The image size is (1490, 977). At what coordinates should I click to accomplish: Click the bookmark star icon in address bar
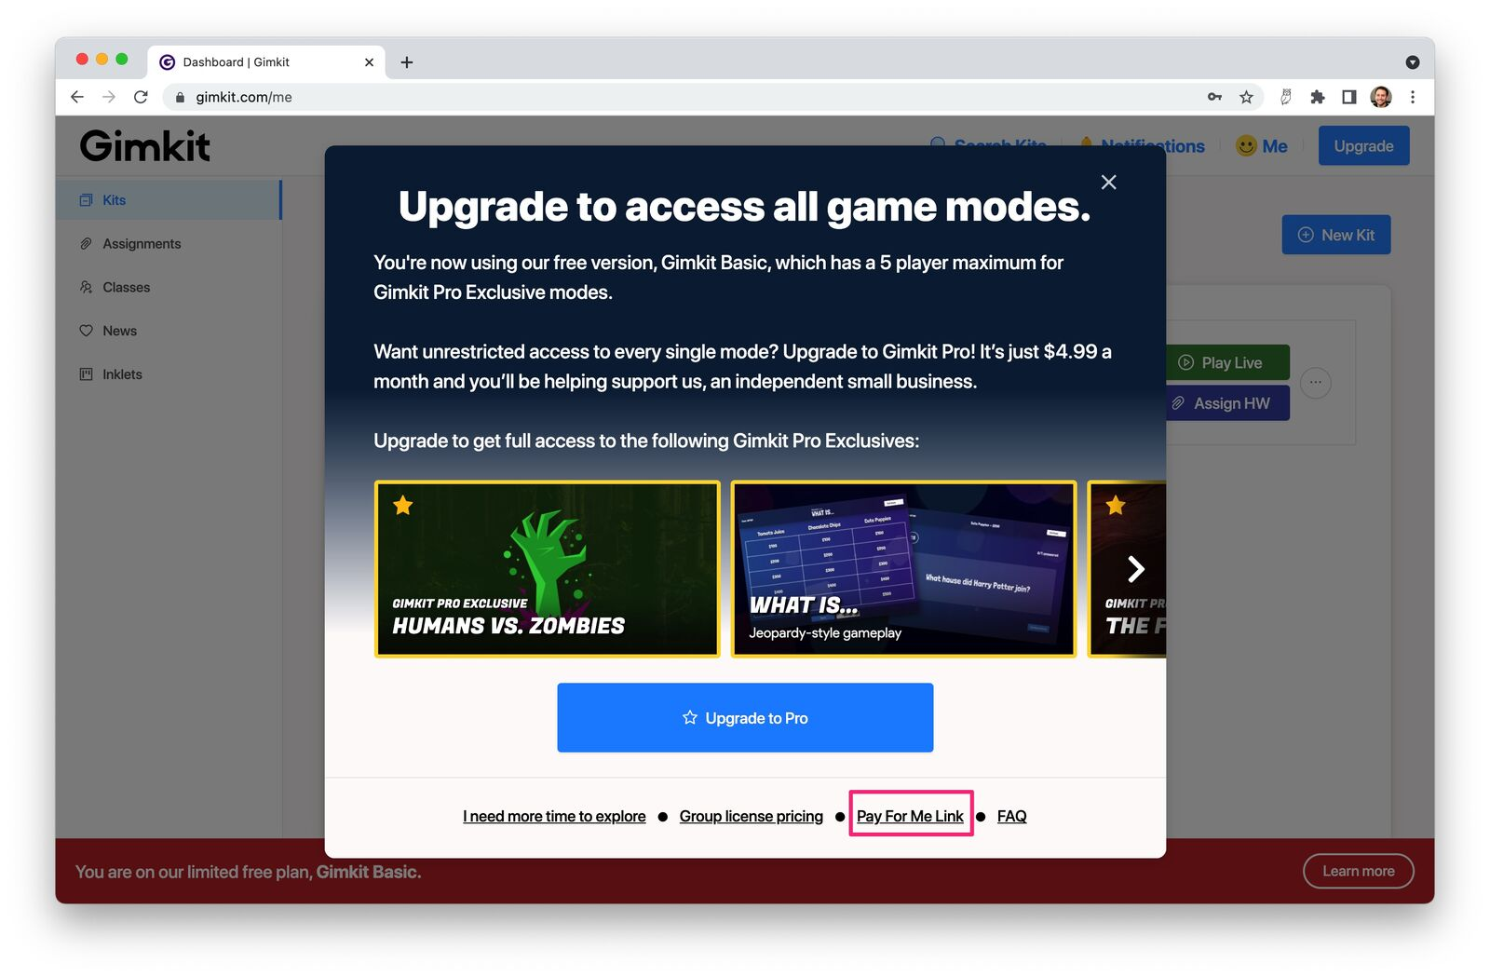click(1246, 97)
